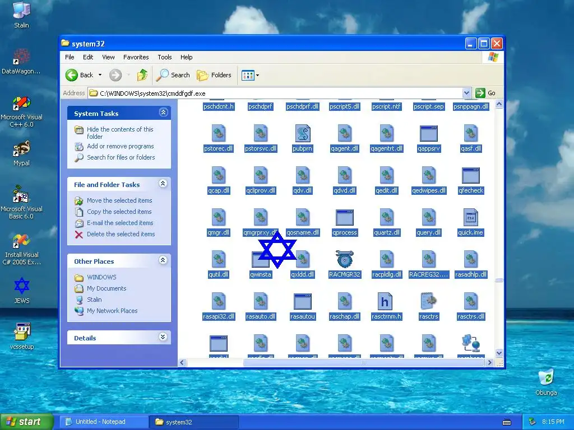The image size is (574, 430).
Task: Click the taskbar clock showing 8:15 PM
Action: 553,422
